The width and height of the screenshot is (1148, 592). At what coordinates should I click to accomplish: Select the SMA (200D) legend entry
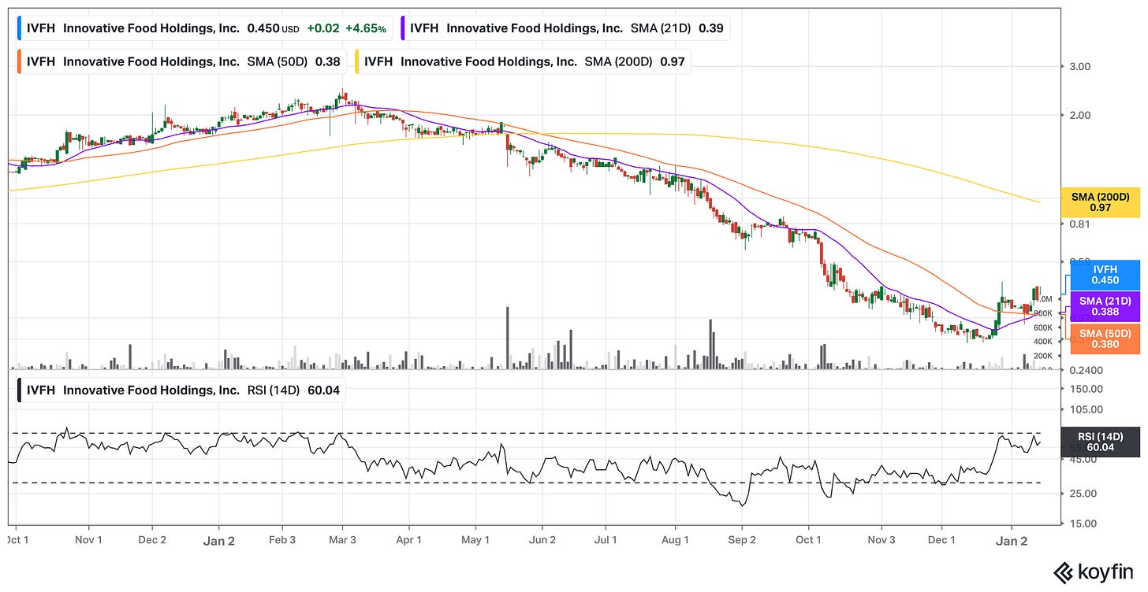(x=523, y=61)
